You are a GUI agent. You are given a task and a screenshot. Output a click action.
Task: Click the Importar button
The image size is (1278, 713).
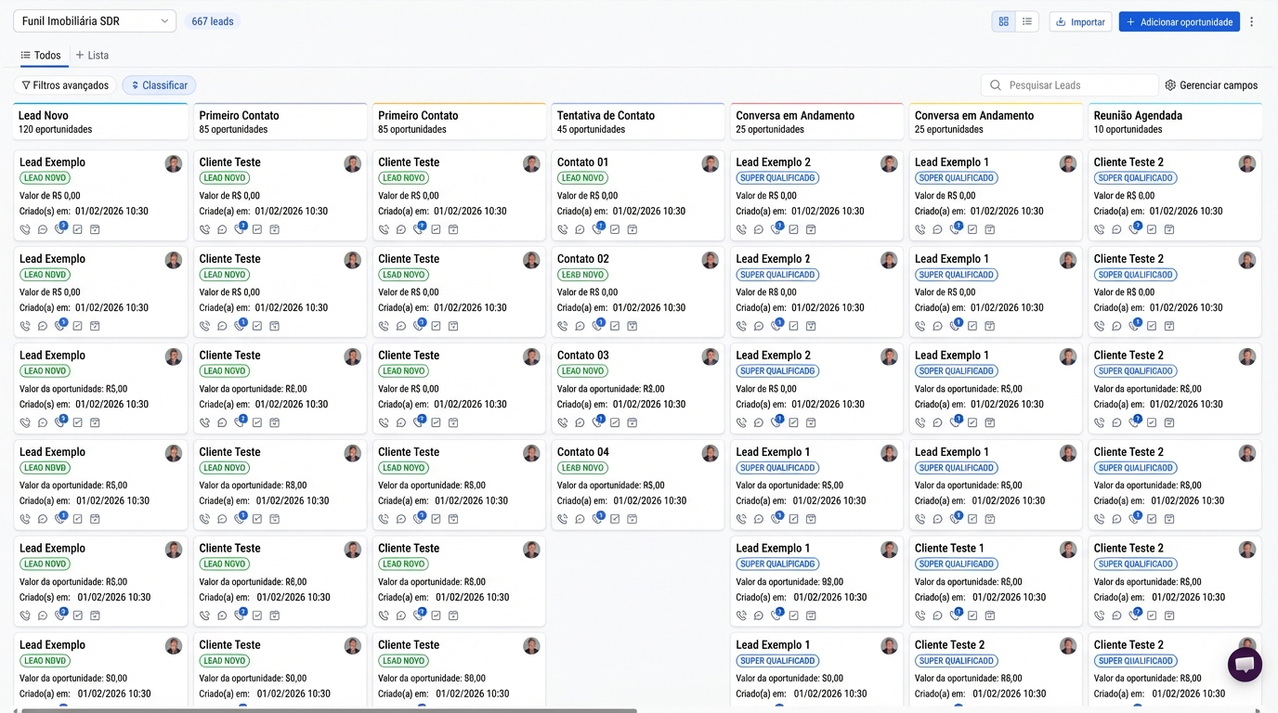[1081, 21]
